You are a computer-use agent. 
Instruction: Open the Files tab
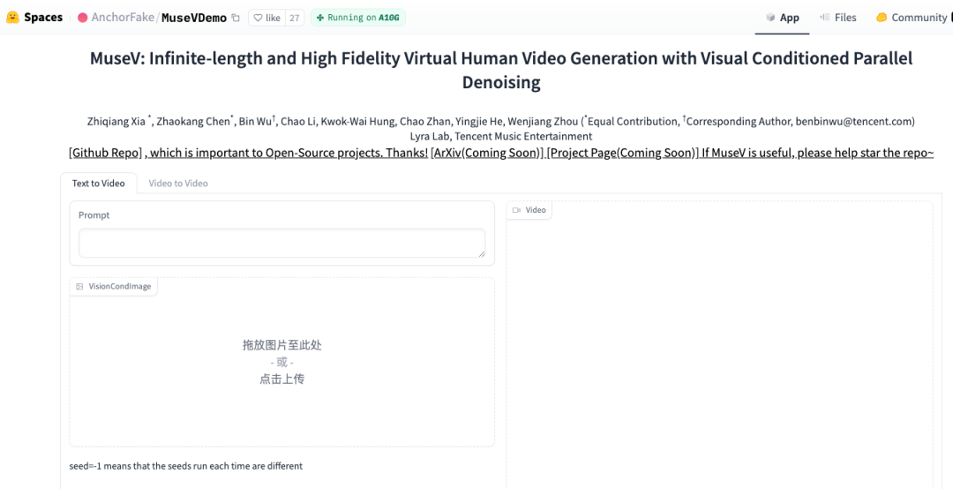coord(837,18)
